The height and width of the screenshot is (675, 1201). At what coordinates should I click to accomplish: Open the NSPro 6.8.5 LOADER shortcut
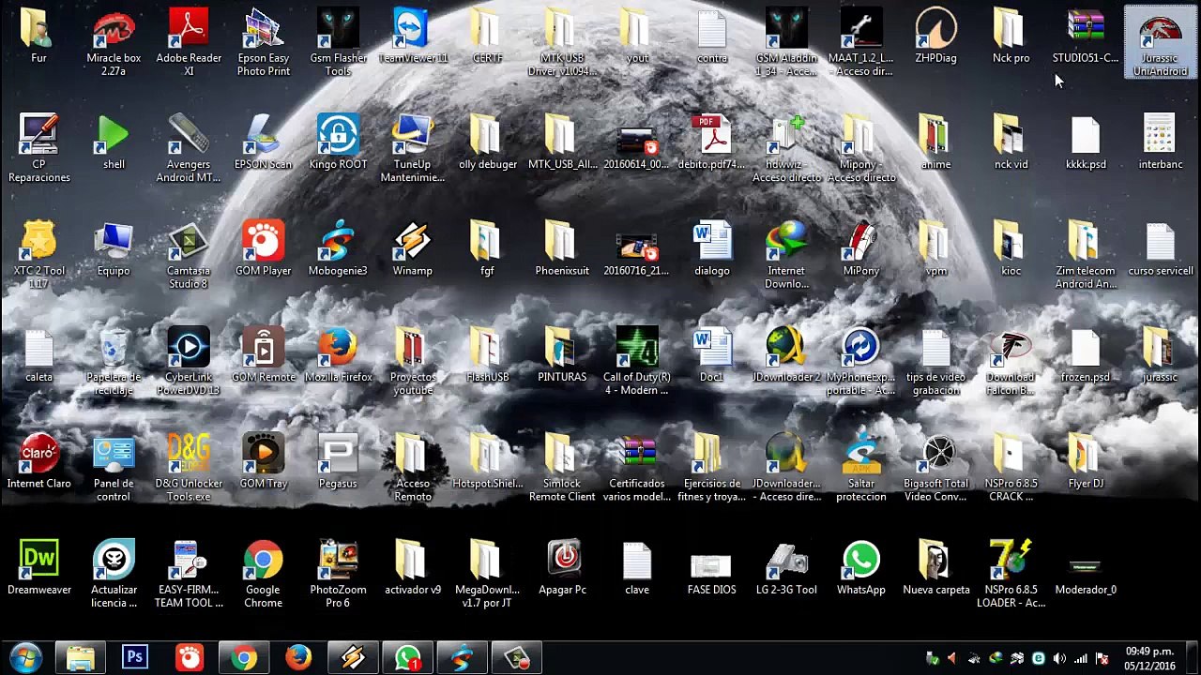(1011, 574)
